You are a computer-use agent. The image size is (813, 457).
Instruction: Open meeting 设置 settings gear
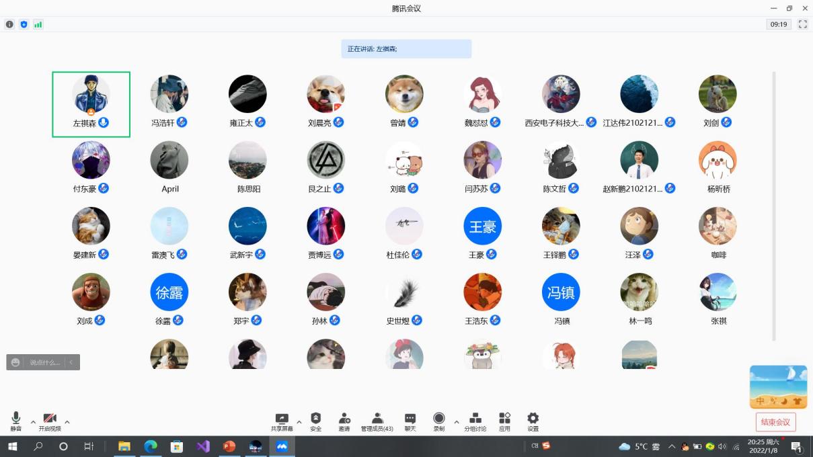533,421
